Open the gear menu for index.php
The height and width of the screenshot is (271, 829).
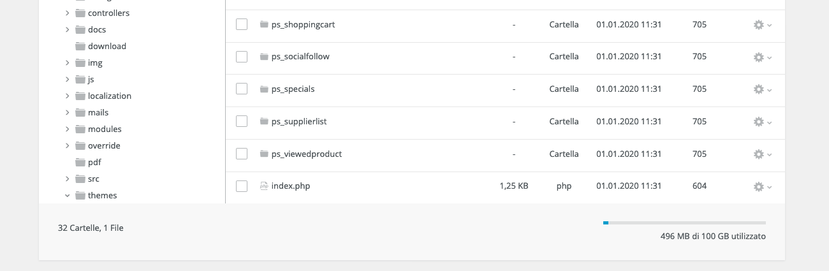pyautogui.click(x=762, y=187)
